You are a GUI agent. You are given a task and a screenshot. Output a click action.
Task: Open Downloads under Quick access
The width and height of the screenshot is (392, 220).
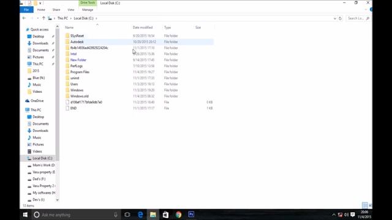click(40, 43)
